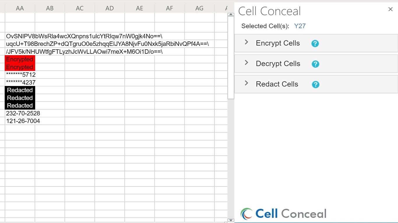Expand the Decrypt Cells section chevron
The width and height of the screenshot is (398, 223).
pos(246,63)
